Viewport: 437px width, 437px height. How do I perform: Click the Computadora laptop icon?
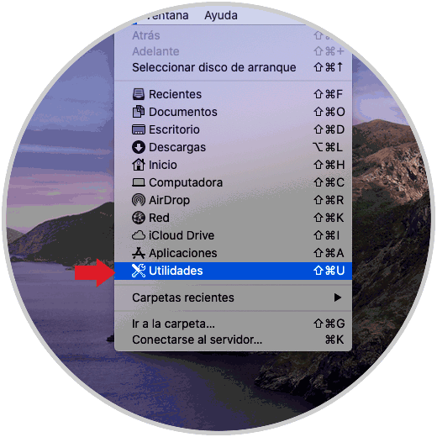point(139,182)
